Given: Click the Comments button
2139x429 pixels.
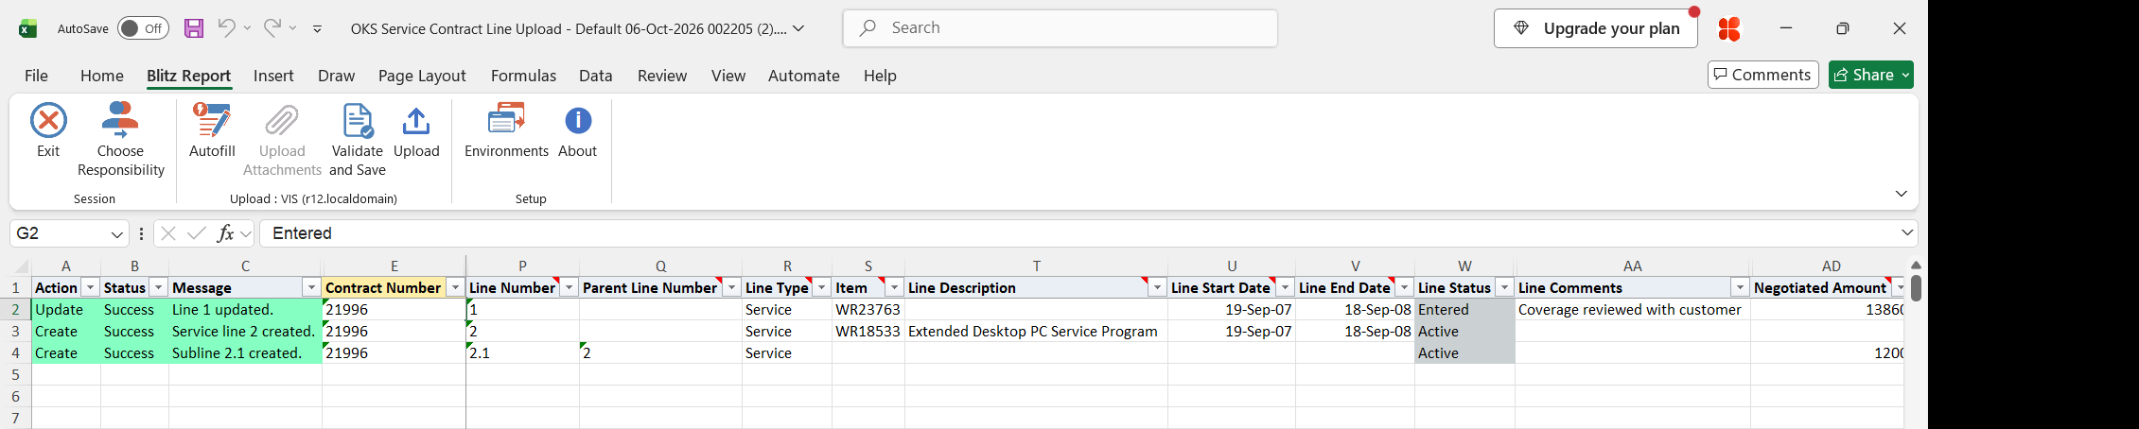Looking at the screenshot, I should pyautogui.click(x=1762, y=75).
